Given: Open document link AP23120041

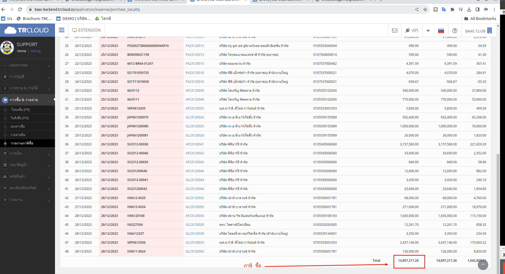Looking at the screenshot, I should pyautogui.click(x=195, y=144).
